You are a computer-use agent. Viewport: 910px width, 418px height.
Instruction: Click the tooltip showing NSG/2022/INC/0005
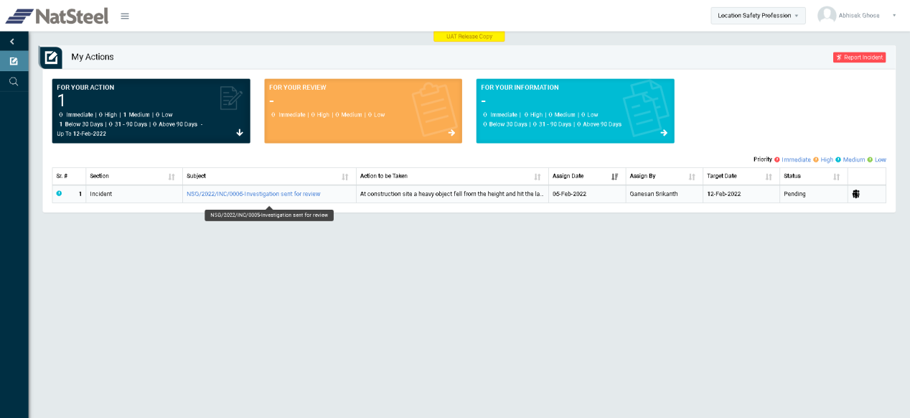(269, 215)
